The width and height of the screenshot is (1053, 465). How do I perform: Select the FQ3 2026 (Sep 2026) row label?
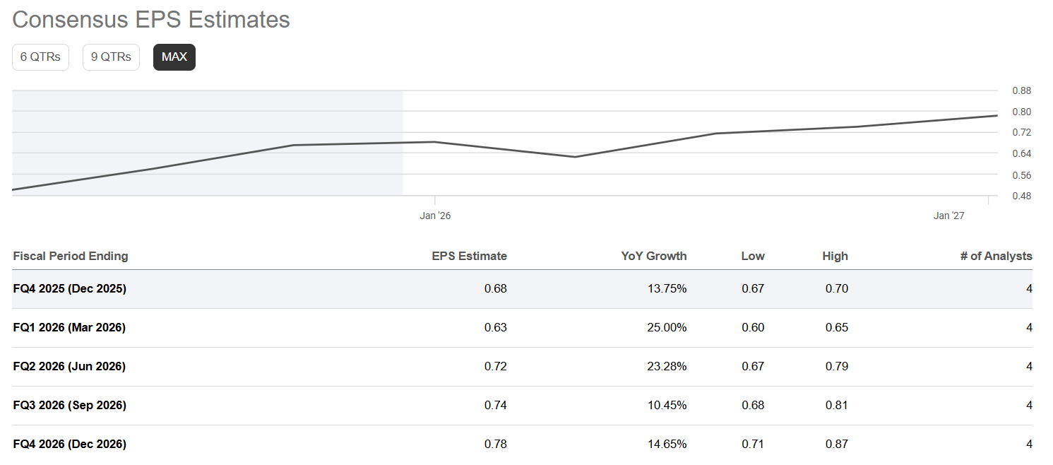[69, 405]
